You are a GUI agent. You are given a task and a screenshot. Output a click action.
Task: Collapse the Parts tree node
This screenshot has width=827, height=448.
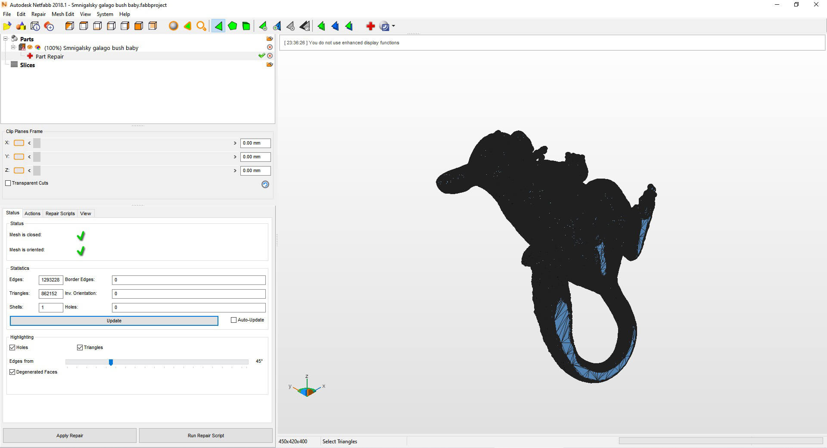6,39
